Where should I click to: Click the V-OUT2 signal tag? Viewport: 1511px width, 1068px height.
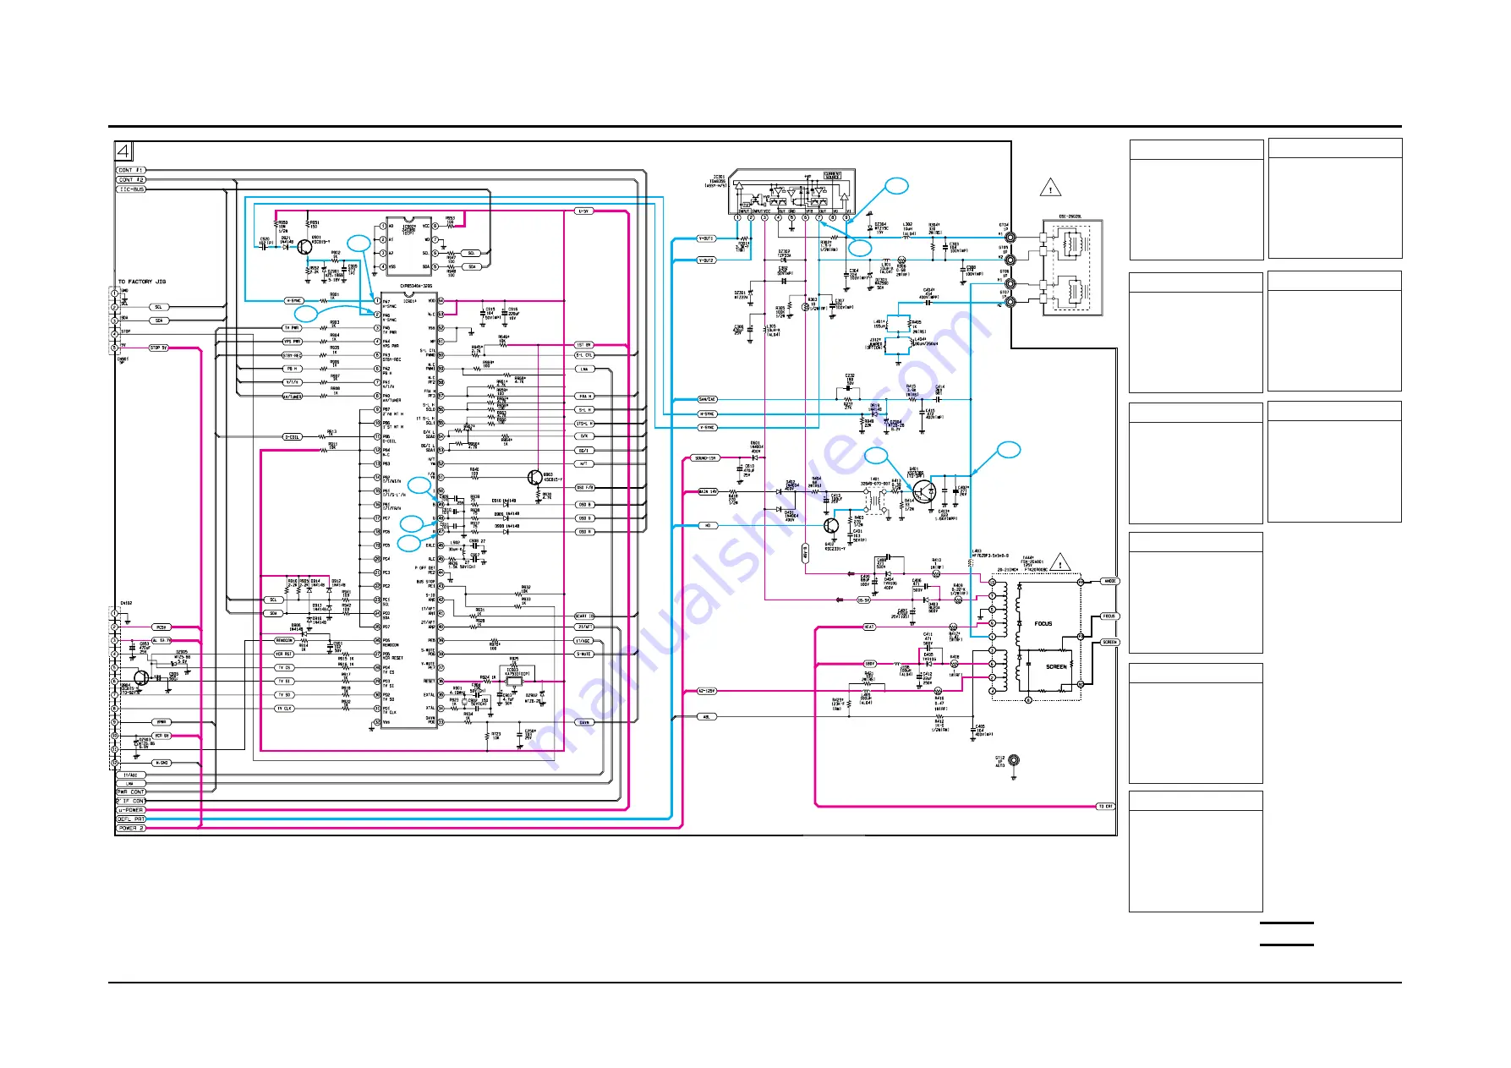pos(707,260)
